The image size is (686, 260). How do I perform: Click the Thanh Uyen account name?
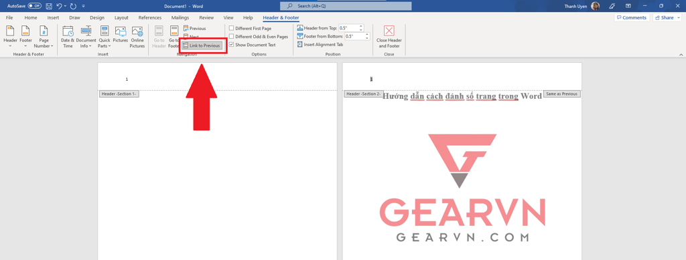[575, 6]
